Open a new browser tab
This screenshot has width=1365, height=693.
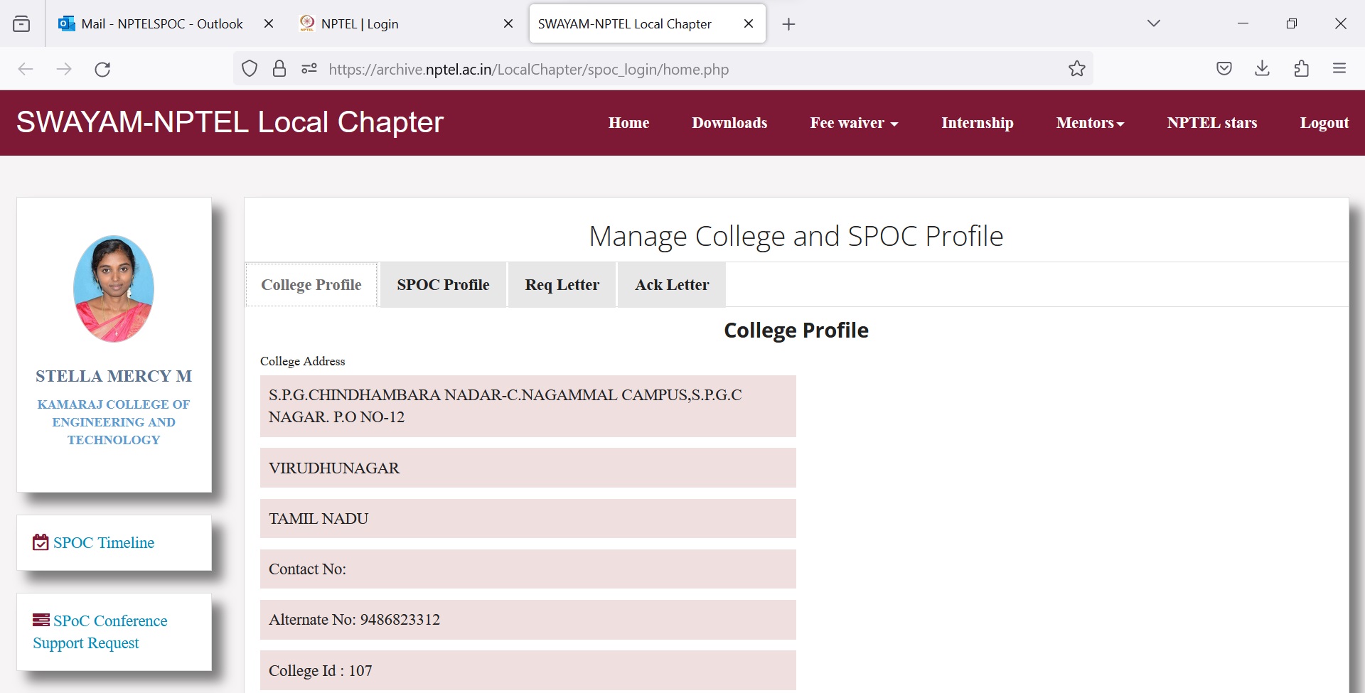click(x=788, y=24)
